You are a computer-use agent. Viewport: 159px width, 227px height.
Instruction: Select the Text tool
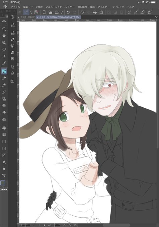(x=4, y=162)
